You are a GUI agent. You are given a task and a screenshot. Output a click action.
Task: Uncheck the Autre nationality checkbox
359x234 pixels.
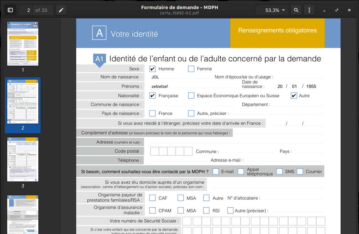point(294,96)
